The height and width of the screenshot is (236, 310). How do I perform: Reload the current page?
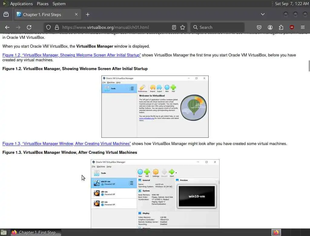point(29,27)
